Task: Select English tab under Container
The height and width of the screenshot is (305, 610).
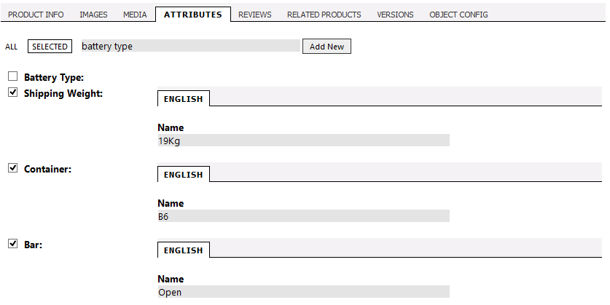Action: click(183, 175)
